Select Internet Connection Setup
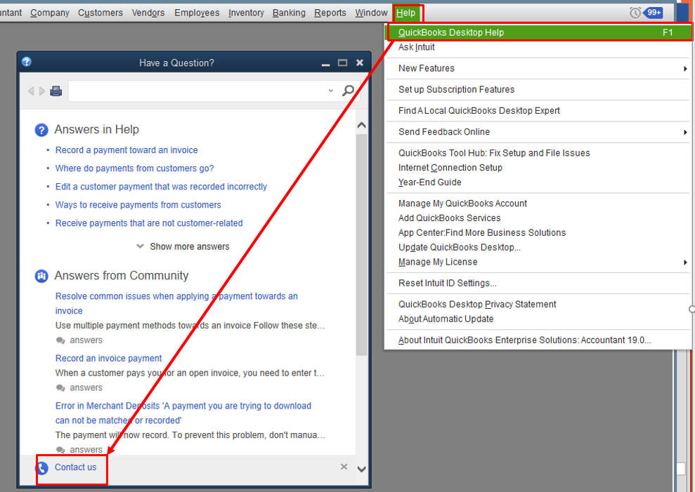 click(x=539, y=168)
